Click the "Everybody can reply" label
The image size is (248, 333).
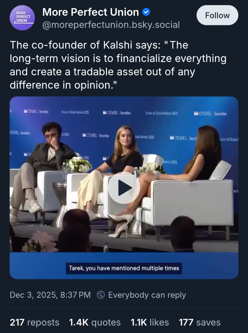click(147, 295)
